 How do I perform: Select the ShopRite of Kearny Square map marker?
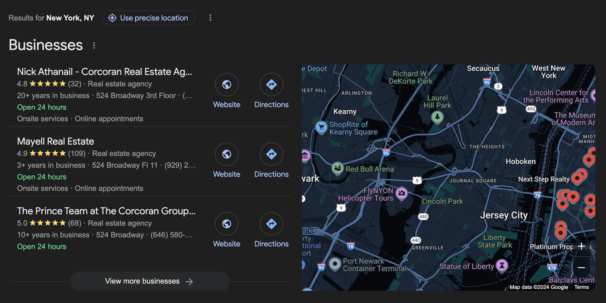pos(321,127)
